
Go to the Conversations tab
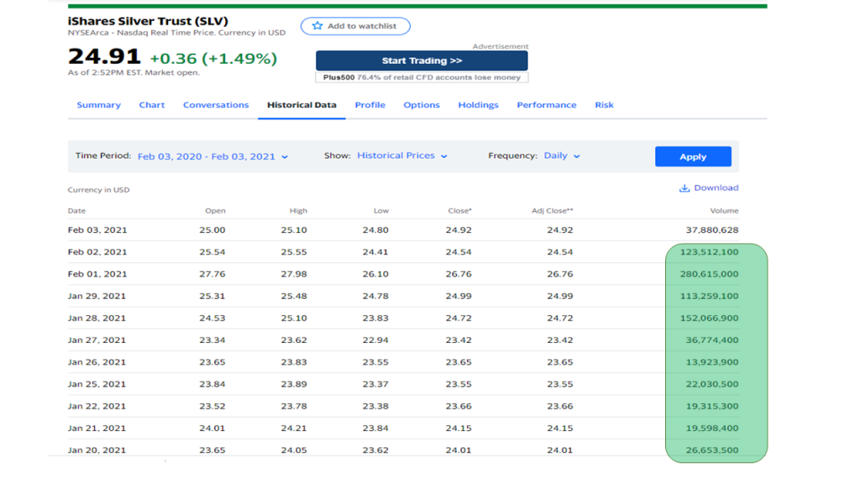pos(216,105)
